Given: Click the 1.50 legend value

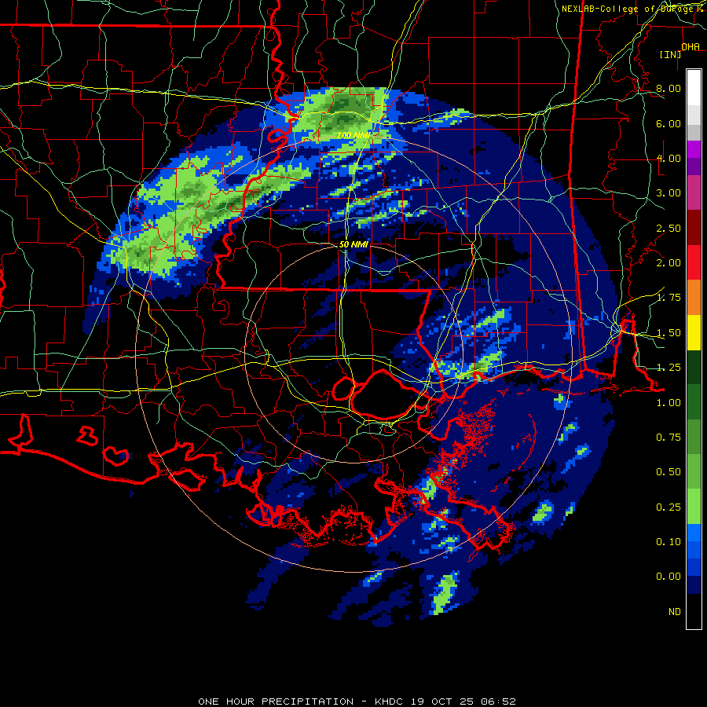Looking at the screenshot, I should pos(669,333).
